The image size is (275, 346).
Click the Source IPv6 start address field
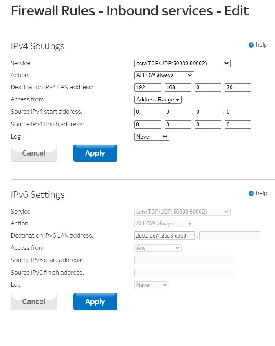185,260
